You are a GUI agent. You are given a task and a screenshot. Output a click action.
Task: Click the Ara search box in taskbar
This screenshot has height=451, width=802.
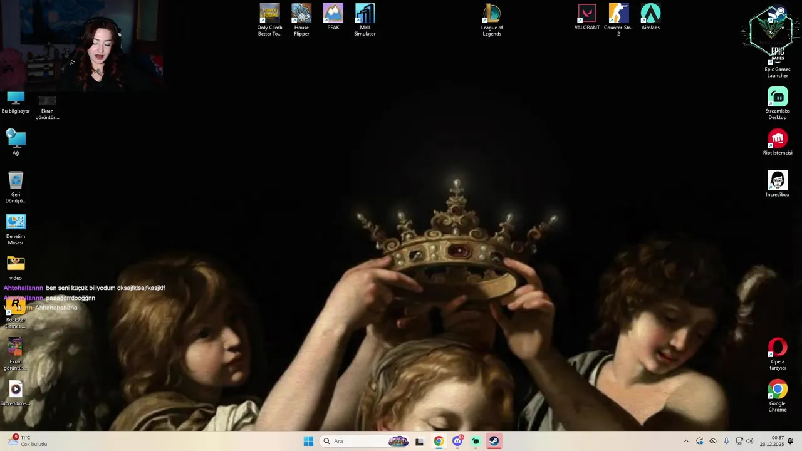[365, 441]
